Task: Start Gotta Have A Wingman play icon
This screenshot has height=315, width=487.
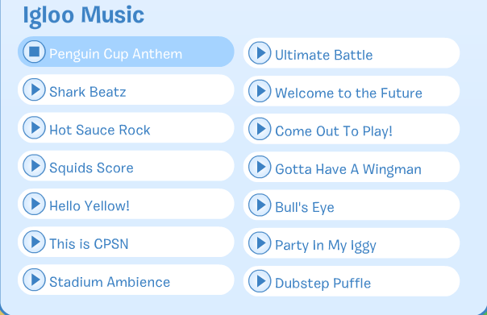Action: tap(260, 167)
